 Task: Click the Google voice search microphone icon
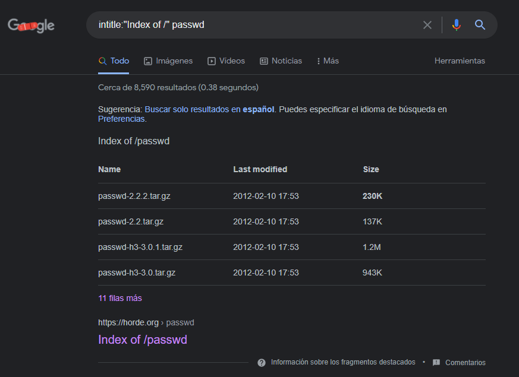456,24
